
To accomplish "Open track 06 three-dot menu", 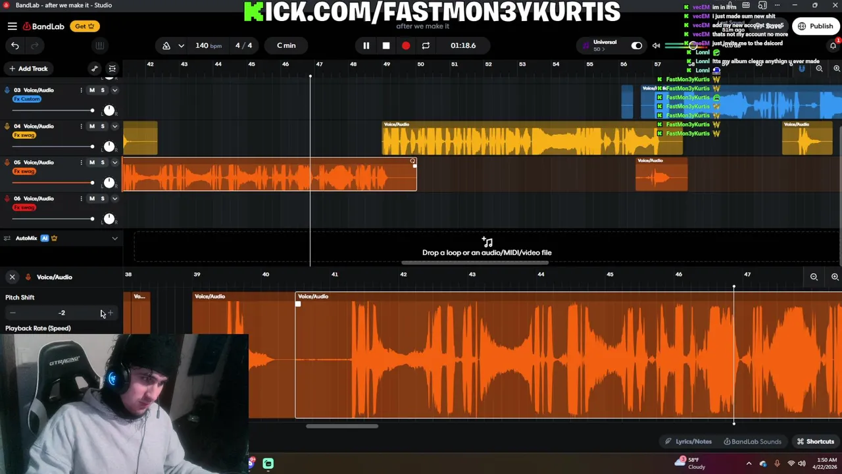I will [x=82, y=199].
